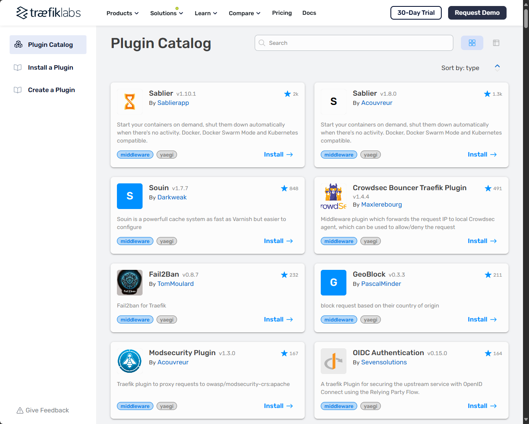Open Create a Plugin sidebar item
The image size is (529, 424).
pyautogui.click(x=51, y=90)
